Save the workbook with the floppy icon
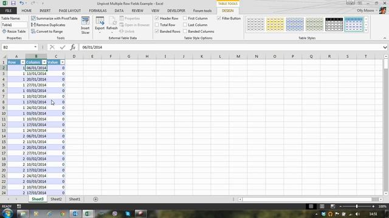This screenshot has height=218, width=389. (13, 3)
